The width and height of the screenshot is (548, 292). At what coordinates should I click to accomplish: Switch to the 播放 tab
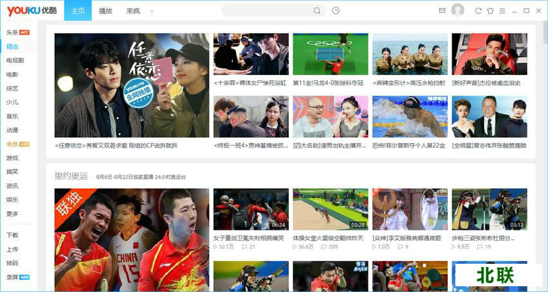(105, 11)
